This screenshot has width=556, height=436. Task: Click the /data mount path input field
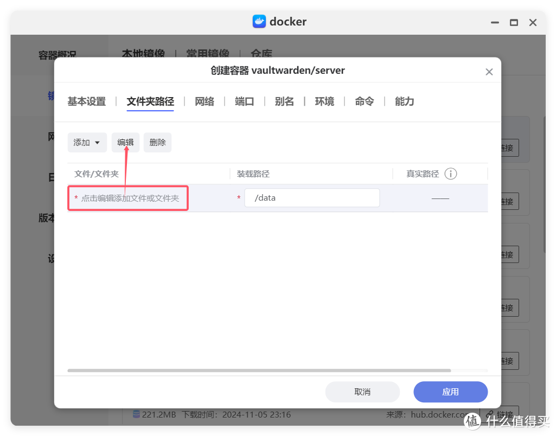tap(311, 198)
